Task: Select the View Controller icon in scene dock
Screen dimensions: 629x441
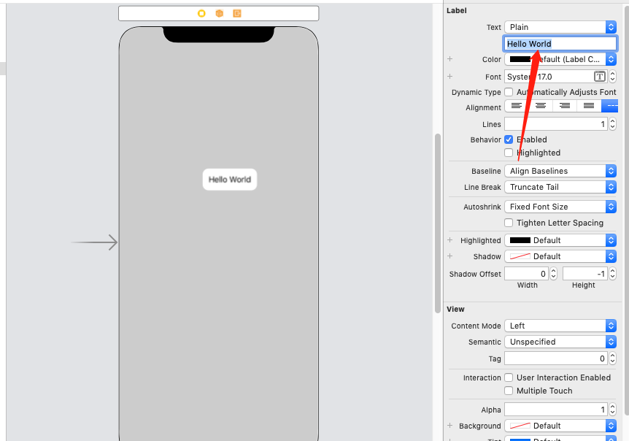Action: pyautogui.click(x=201, y=14)
